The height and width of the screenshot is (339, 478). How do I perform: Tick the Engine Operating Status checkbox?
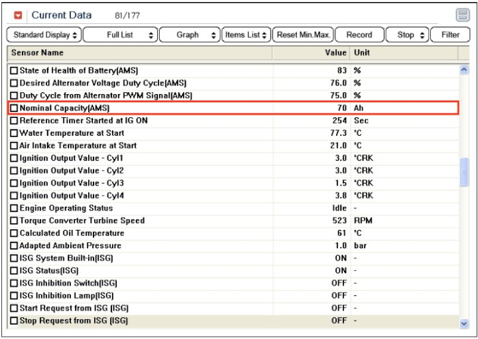[x=14, y=208]
